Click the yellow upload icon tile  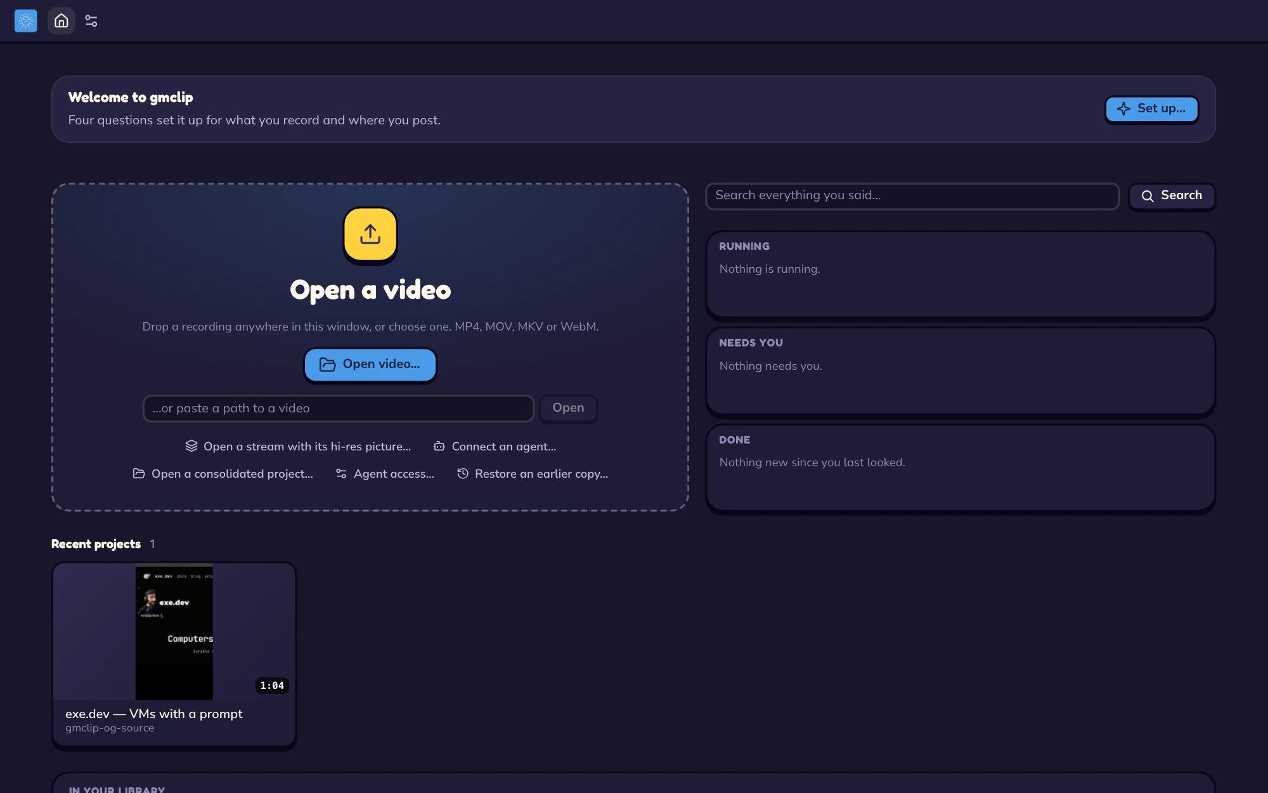coord(370,233)
